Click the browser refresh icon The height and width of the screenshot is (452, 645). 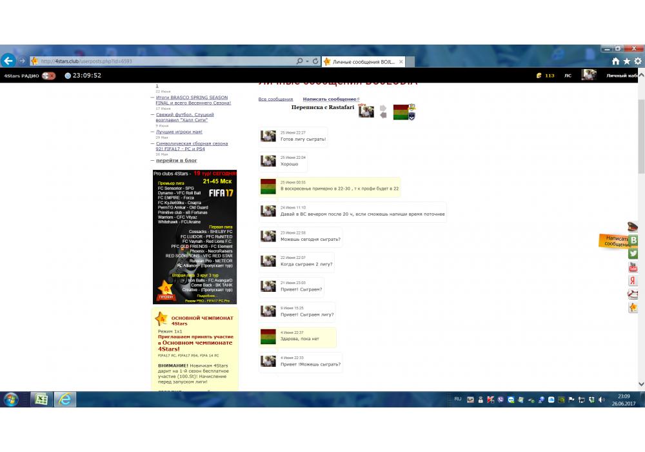[315, 61]
